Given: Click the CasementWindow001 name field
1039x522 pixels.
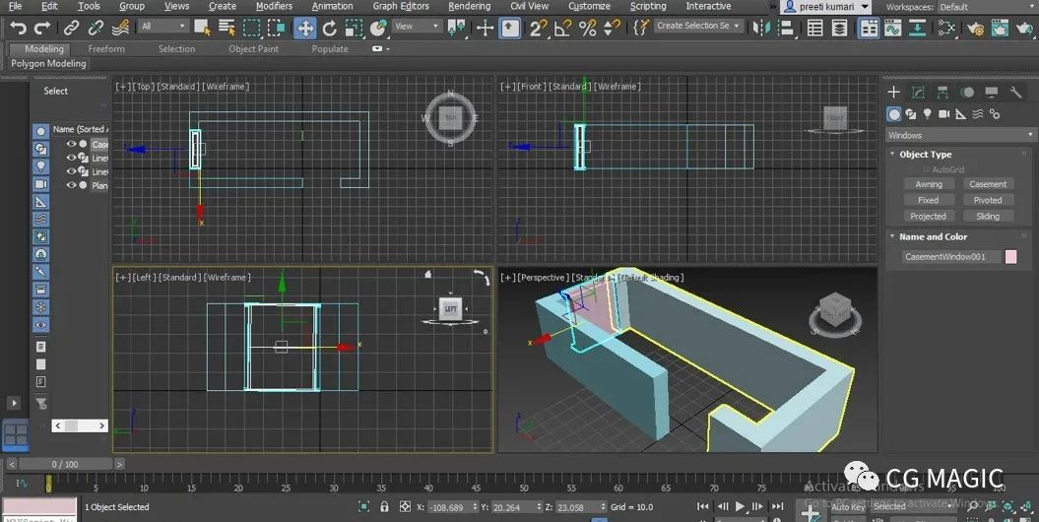Looking at the screenshot, I should [950, 257].
